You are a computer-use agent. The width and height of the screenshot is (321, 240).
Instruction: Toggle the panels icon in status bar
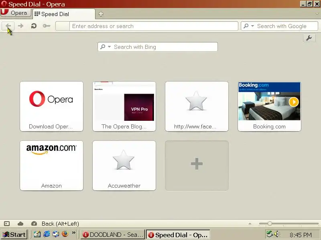coord(7,224)
